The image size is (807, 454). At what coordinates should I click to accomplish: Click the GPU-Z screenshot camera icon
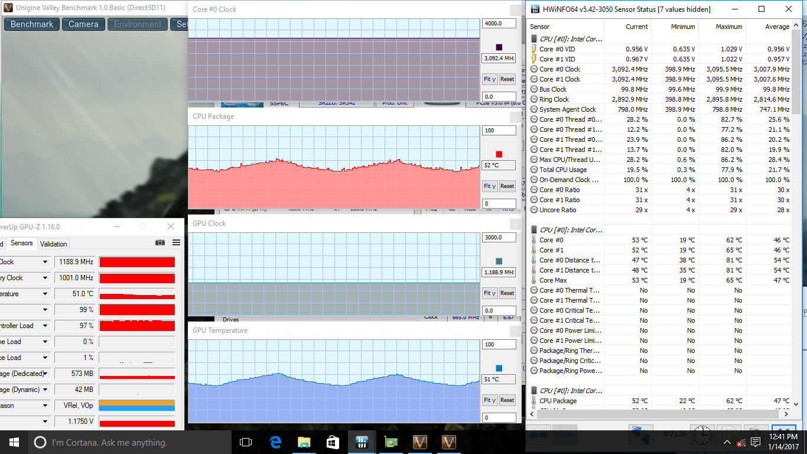[160, 242]
